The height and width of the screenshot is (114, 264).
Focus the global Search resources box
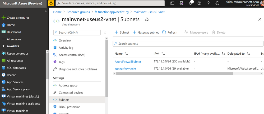[110, 3]
